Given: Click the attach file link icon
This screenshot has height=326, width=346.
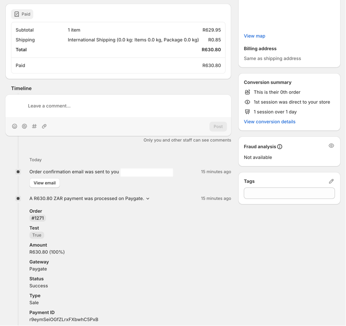Looking at the screenshot, I should click(x=44, y=127).
